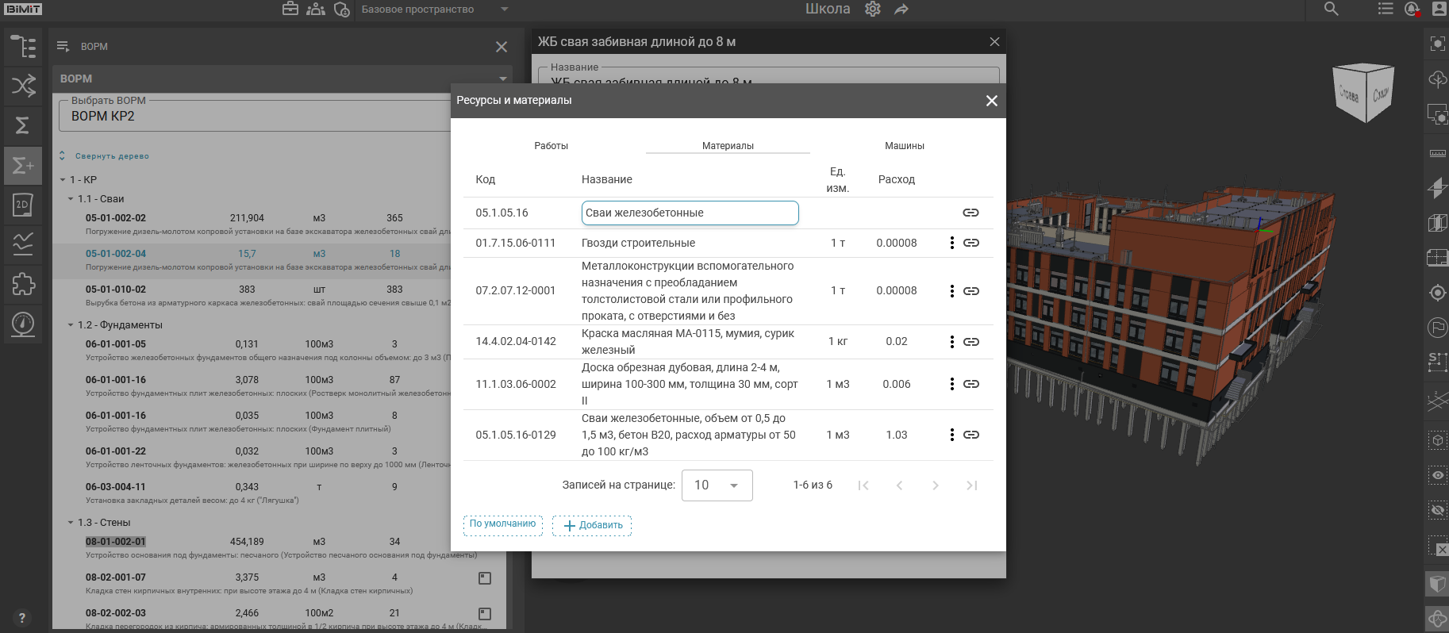Click the Расход column header
Viewport: 1449px width, 633px height.
coord(897,180)
